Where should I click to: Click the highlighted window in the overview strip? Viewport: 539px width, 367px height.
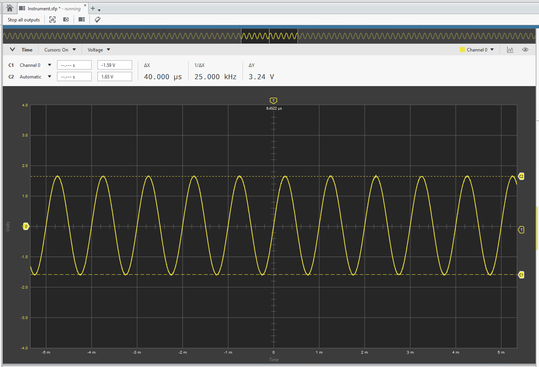[x=269, y=36]
